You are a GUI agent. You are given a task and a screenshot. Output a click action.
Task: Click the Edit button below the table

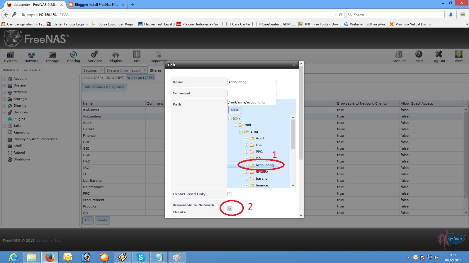point(88,220)
